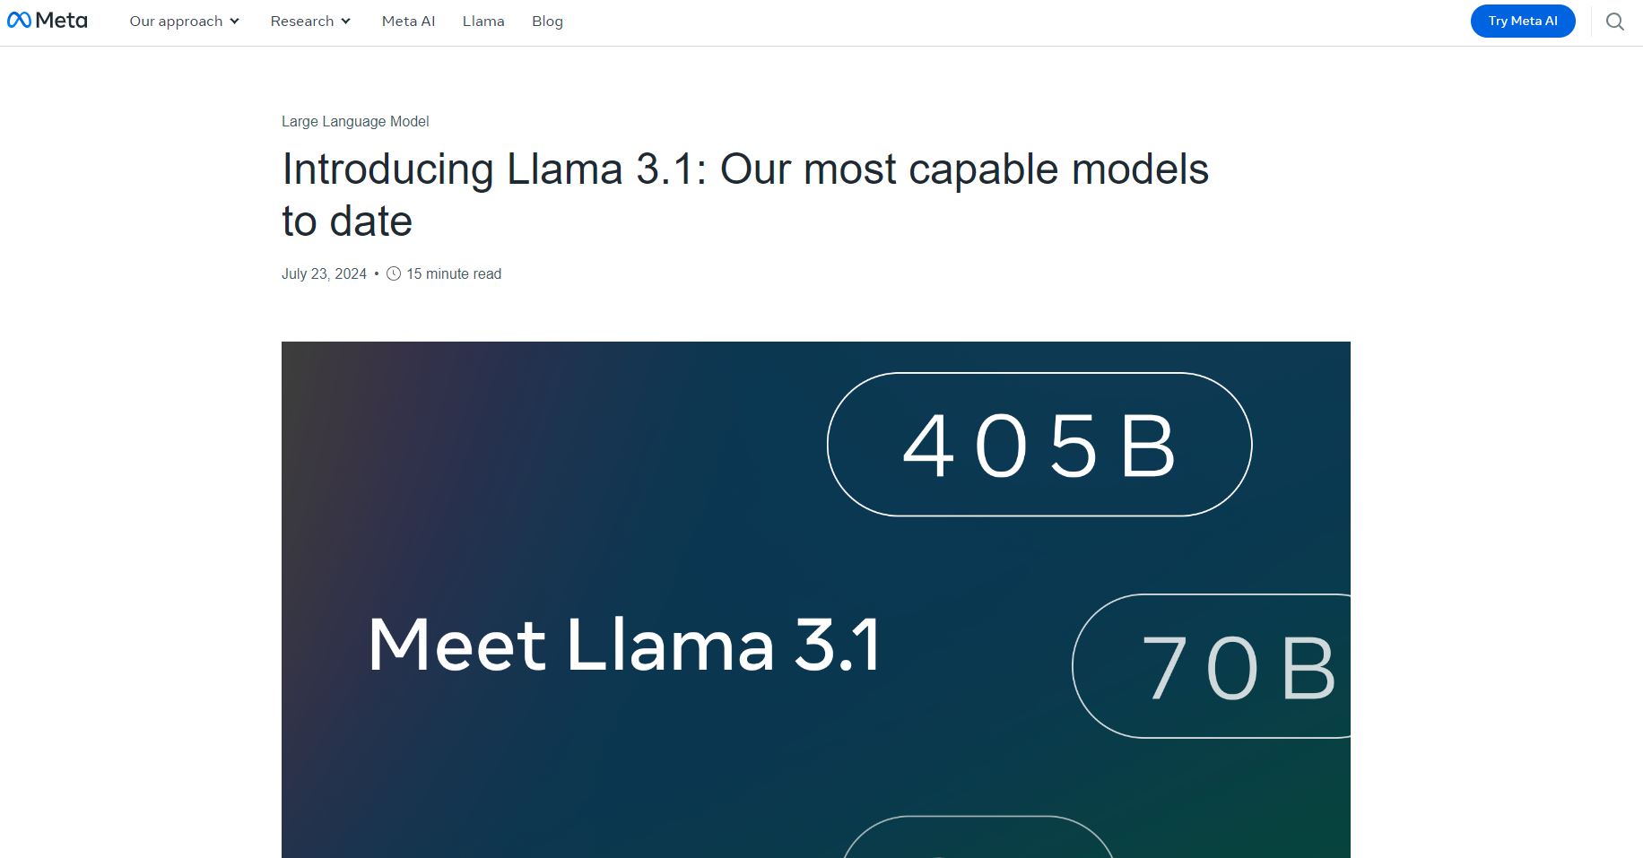Open the Large Language Model category link
Viewport: 1643px width, 858px height.
click(355, 121)
